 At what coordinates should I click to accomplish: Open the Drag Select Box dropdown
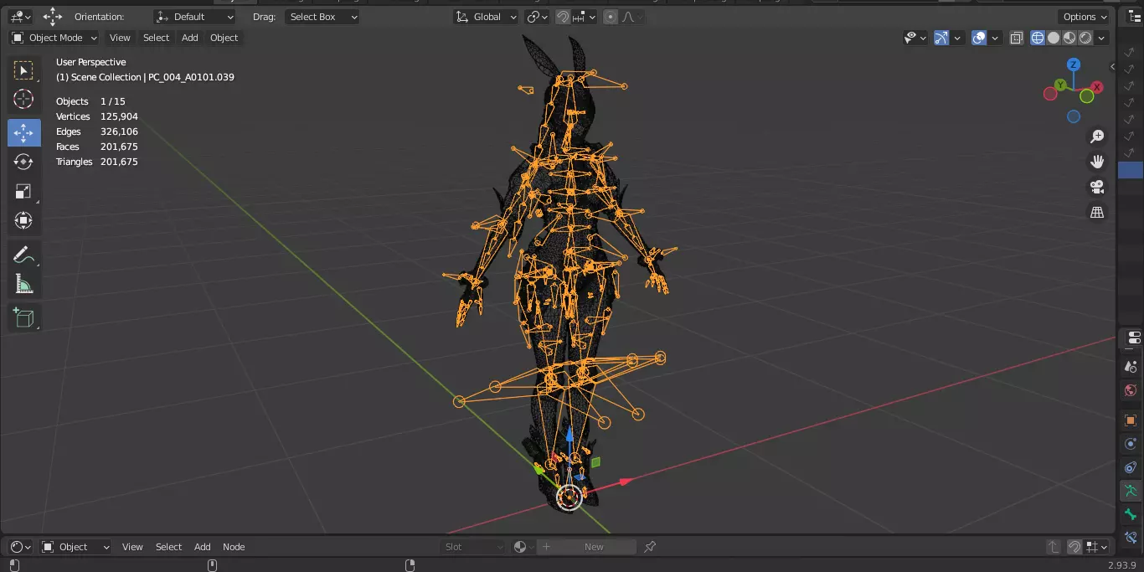click(x=322, y=17)
